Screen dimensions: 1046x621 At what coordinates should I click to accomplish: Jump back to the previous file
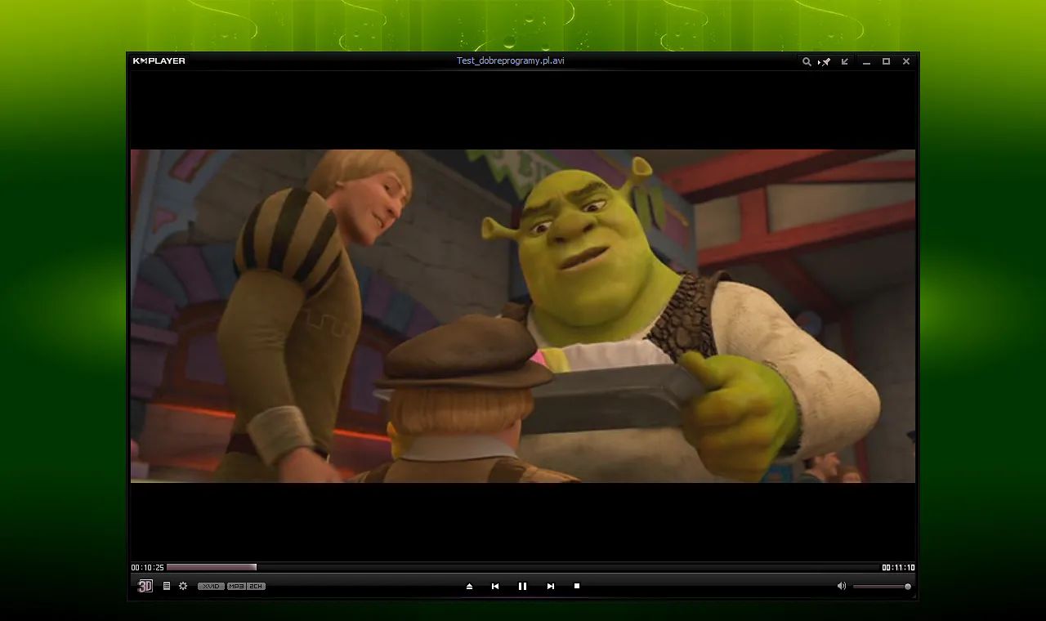click(x=495, y=586)
